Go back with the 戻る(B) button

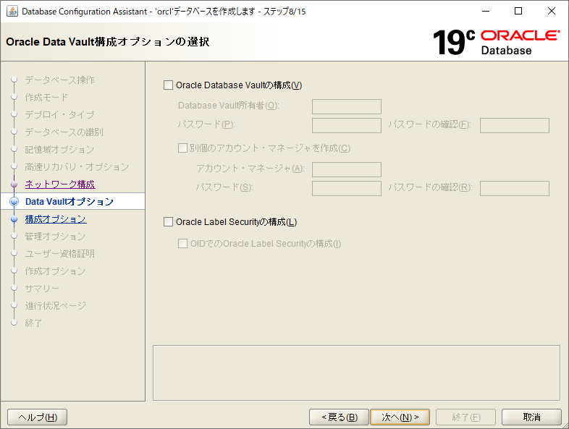click(339, 417)
